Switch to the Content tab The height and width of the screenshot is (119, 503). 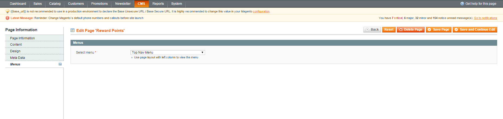[16, 45]
